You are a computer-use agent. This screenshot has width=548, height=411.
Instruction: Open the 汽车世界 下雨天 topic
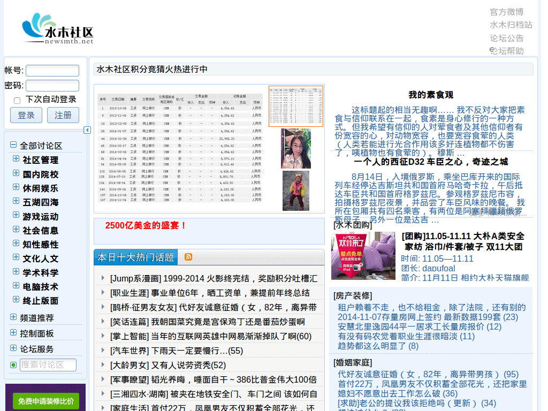click(x=177, y=351)
